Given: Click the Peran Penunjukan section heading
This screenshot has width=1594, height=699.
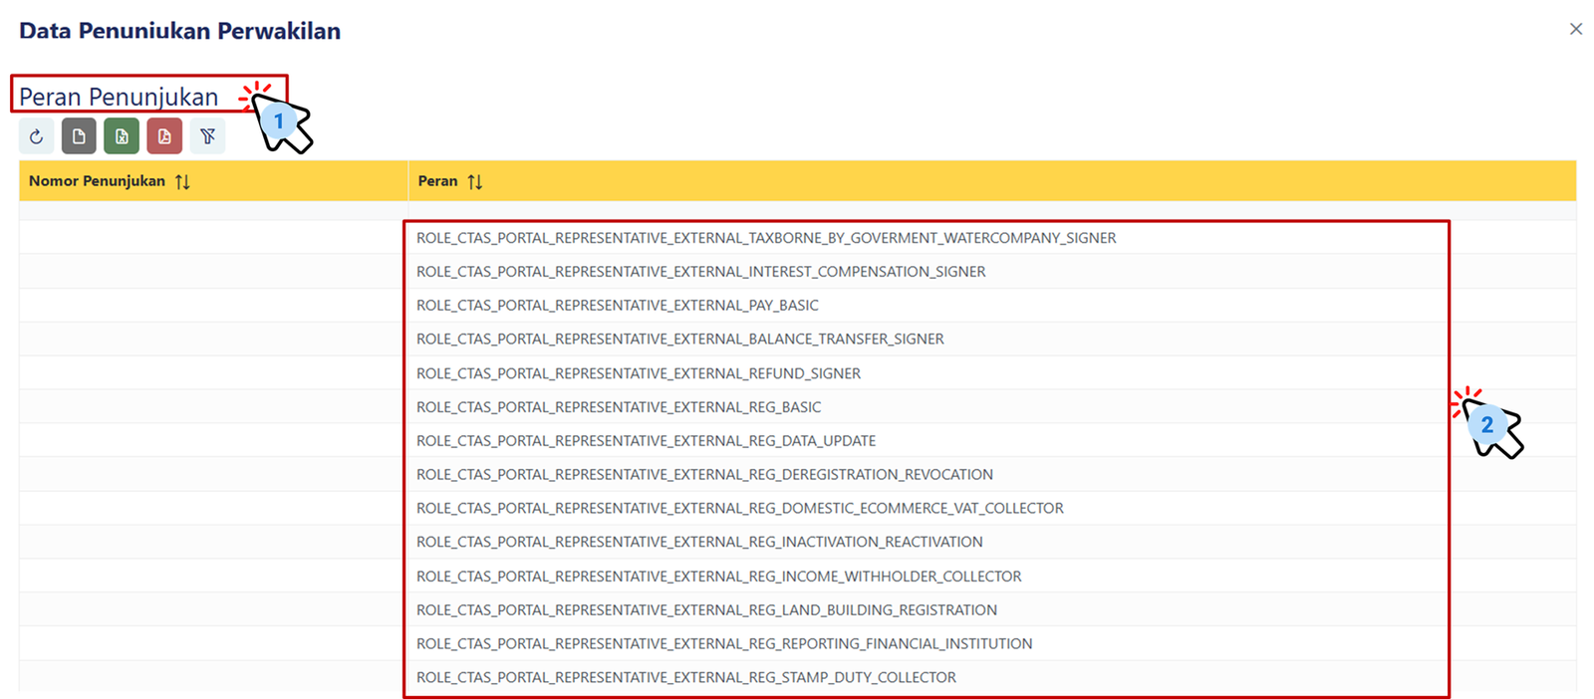Looking at the screenshot, I should (119, 97).
